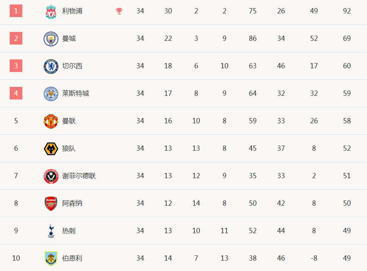Screen dimensions: 367x271
Task: Click the Arsenal cannon crest
Action: pos(51,203)
